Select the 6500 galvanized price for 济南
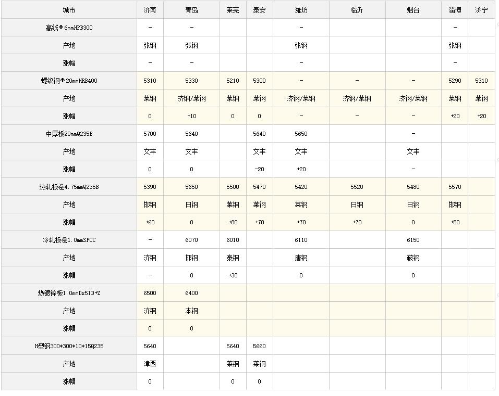The width and height of the screenshot is (499, 396). 150,293
